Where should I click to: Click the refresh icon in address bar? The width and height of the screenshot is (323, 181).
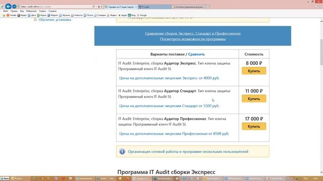(x=101, y=7)
